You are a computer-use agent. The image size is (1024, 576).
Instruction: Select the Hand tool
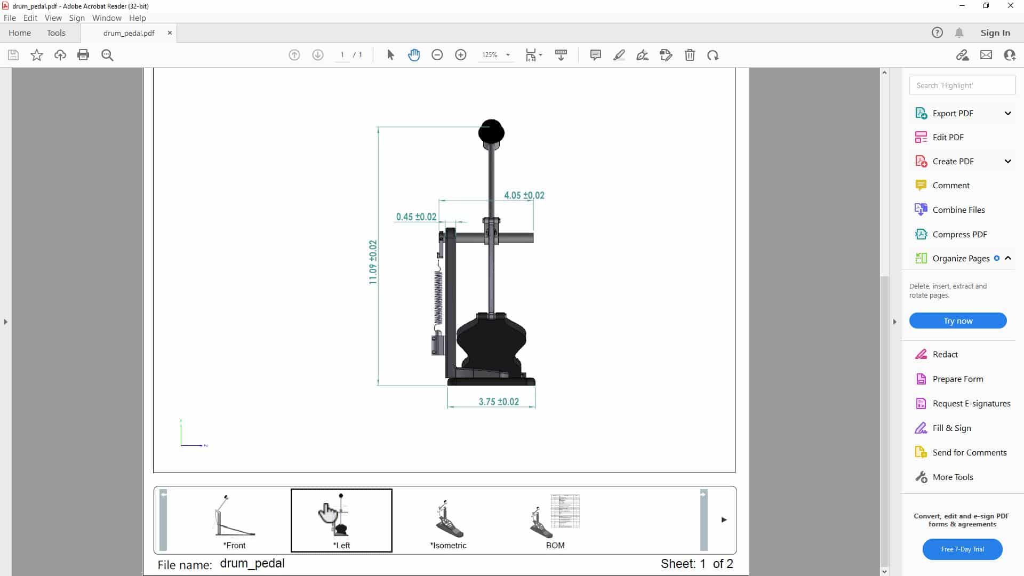(x=415, y=55)
